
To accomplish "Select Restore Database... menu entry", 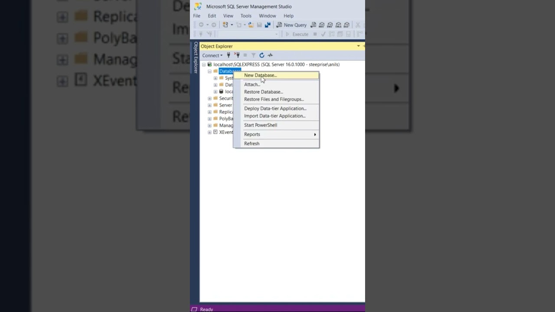I will (x=276, y=92).
